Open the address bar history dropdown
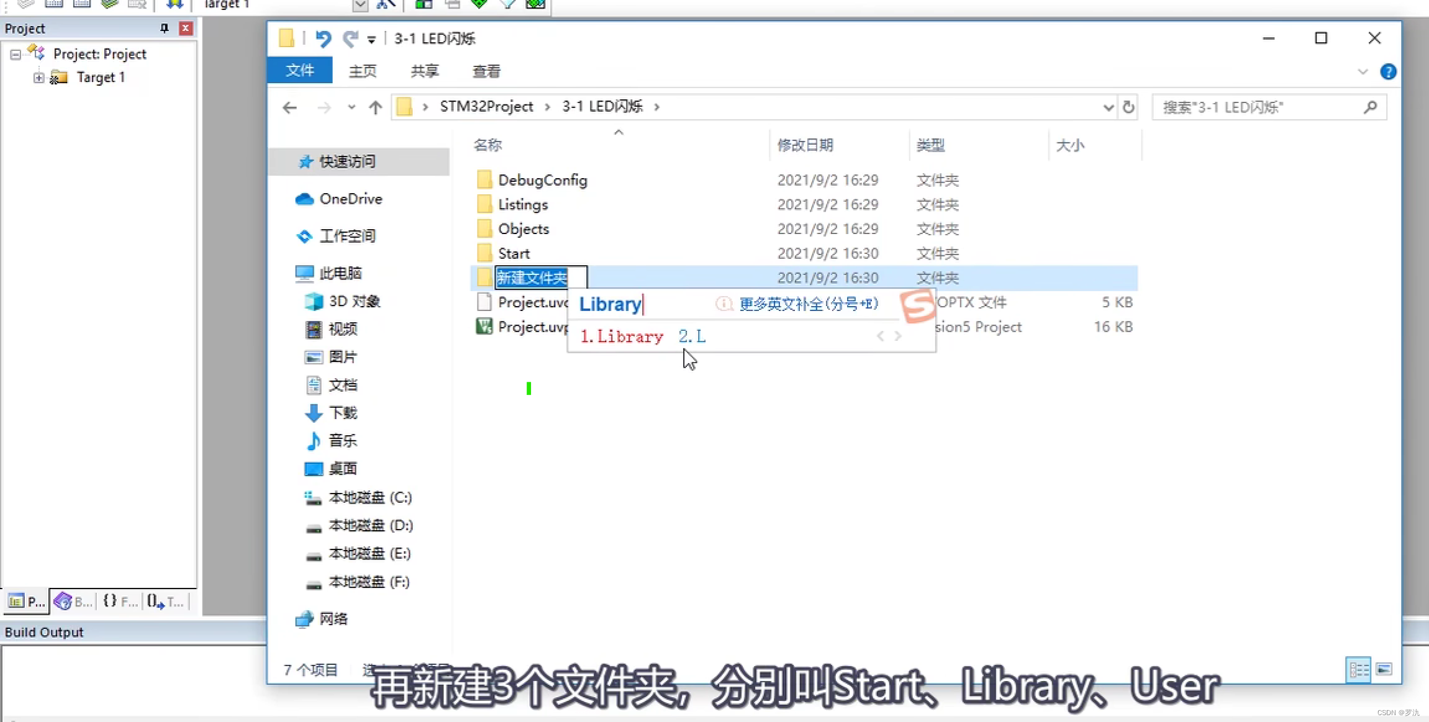 1108,107
